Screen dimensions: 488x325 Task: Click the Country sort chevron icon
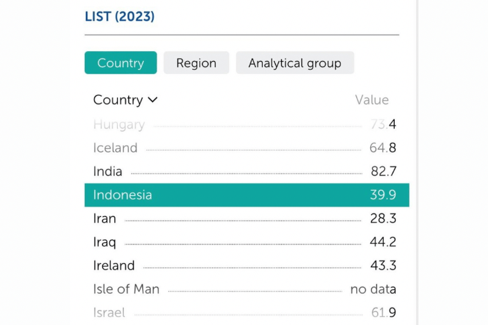click(x=153, y=100)
